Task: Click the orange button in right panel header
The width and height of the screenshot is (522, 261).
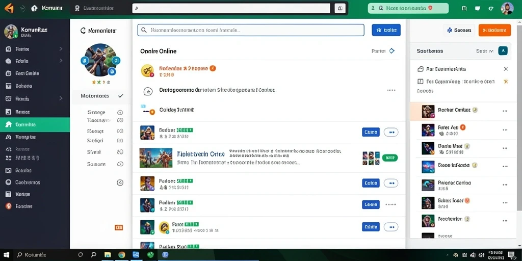Action: pyautogui.click(x=494, y=30)
